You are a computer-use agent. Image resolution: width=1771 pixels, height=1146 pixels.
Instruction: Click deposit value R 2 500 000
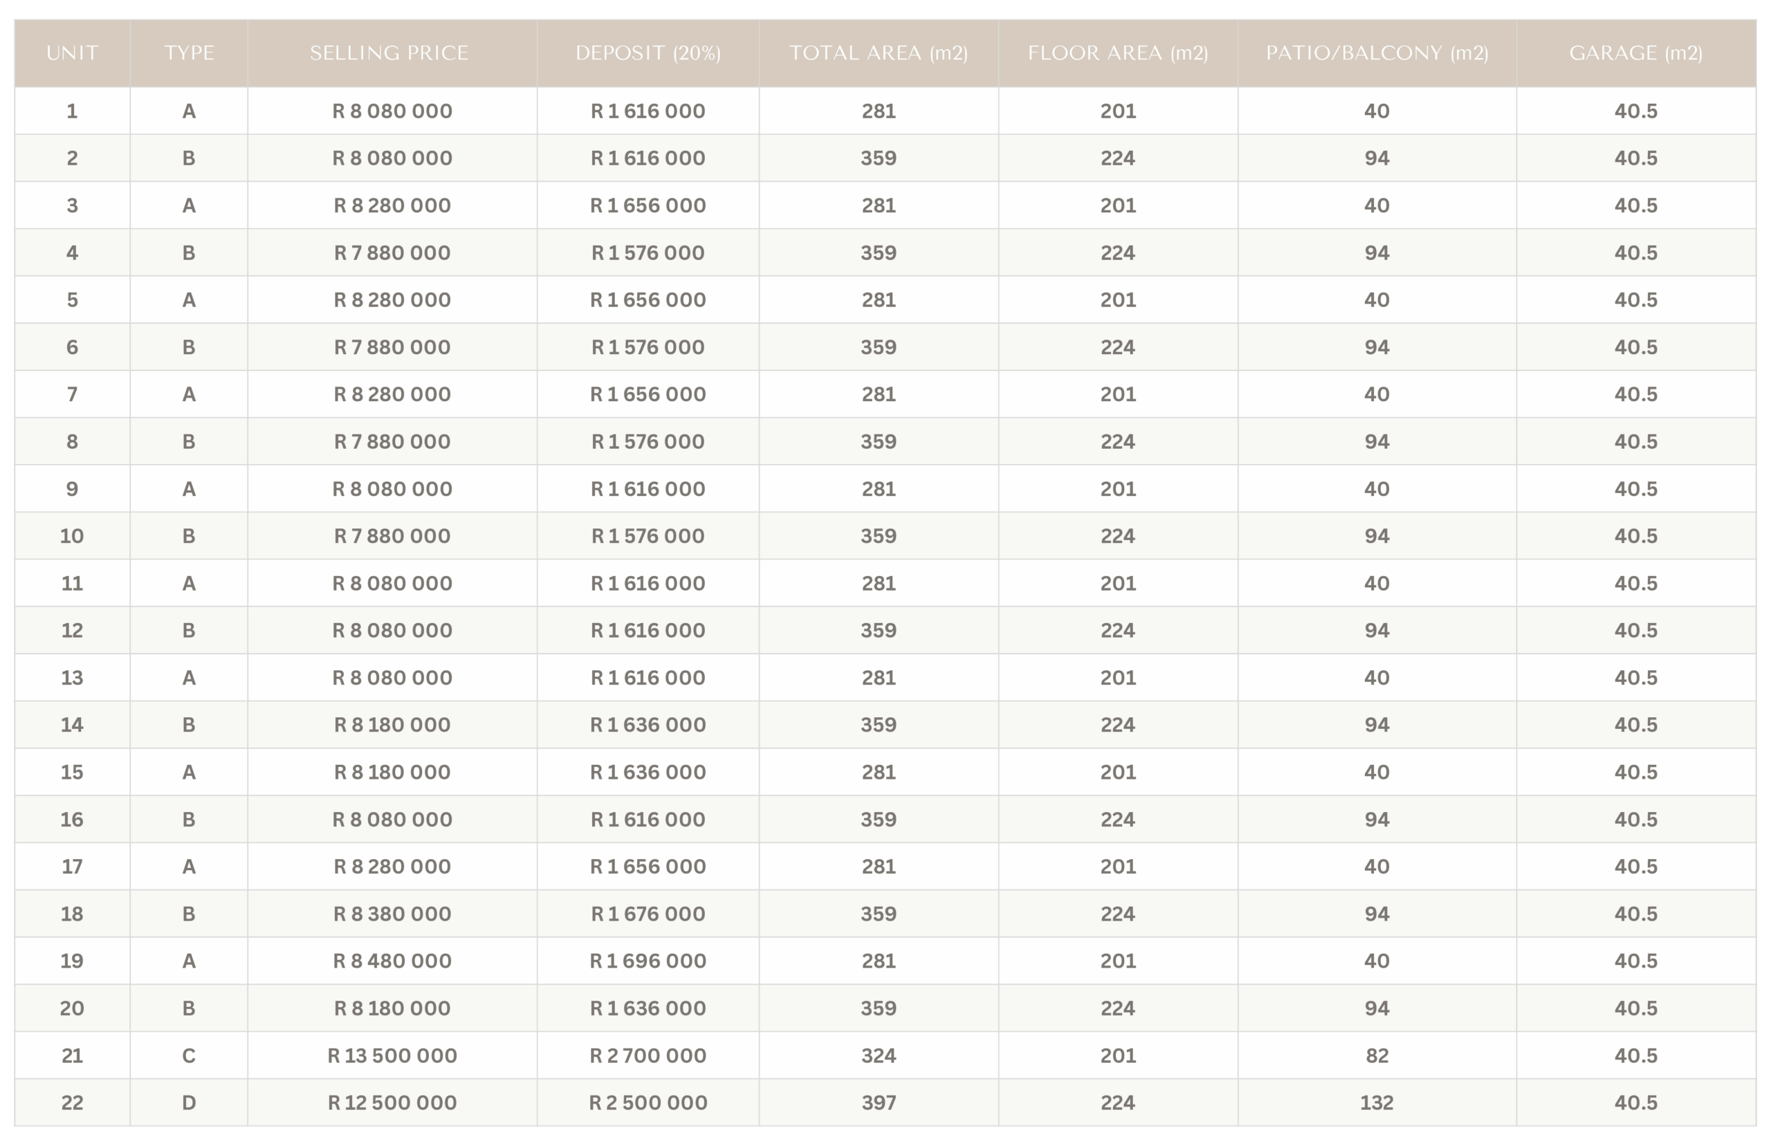pyautogui.click(x=648, y=1103)
